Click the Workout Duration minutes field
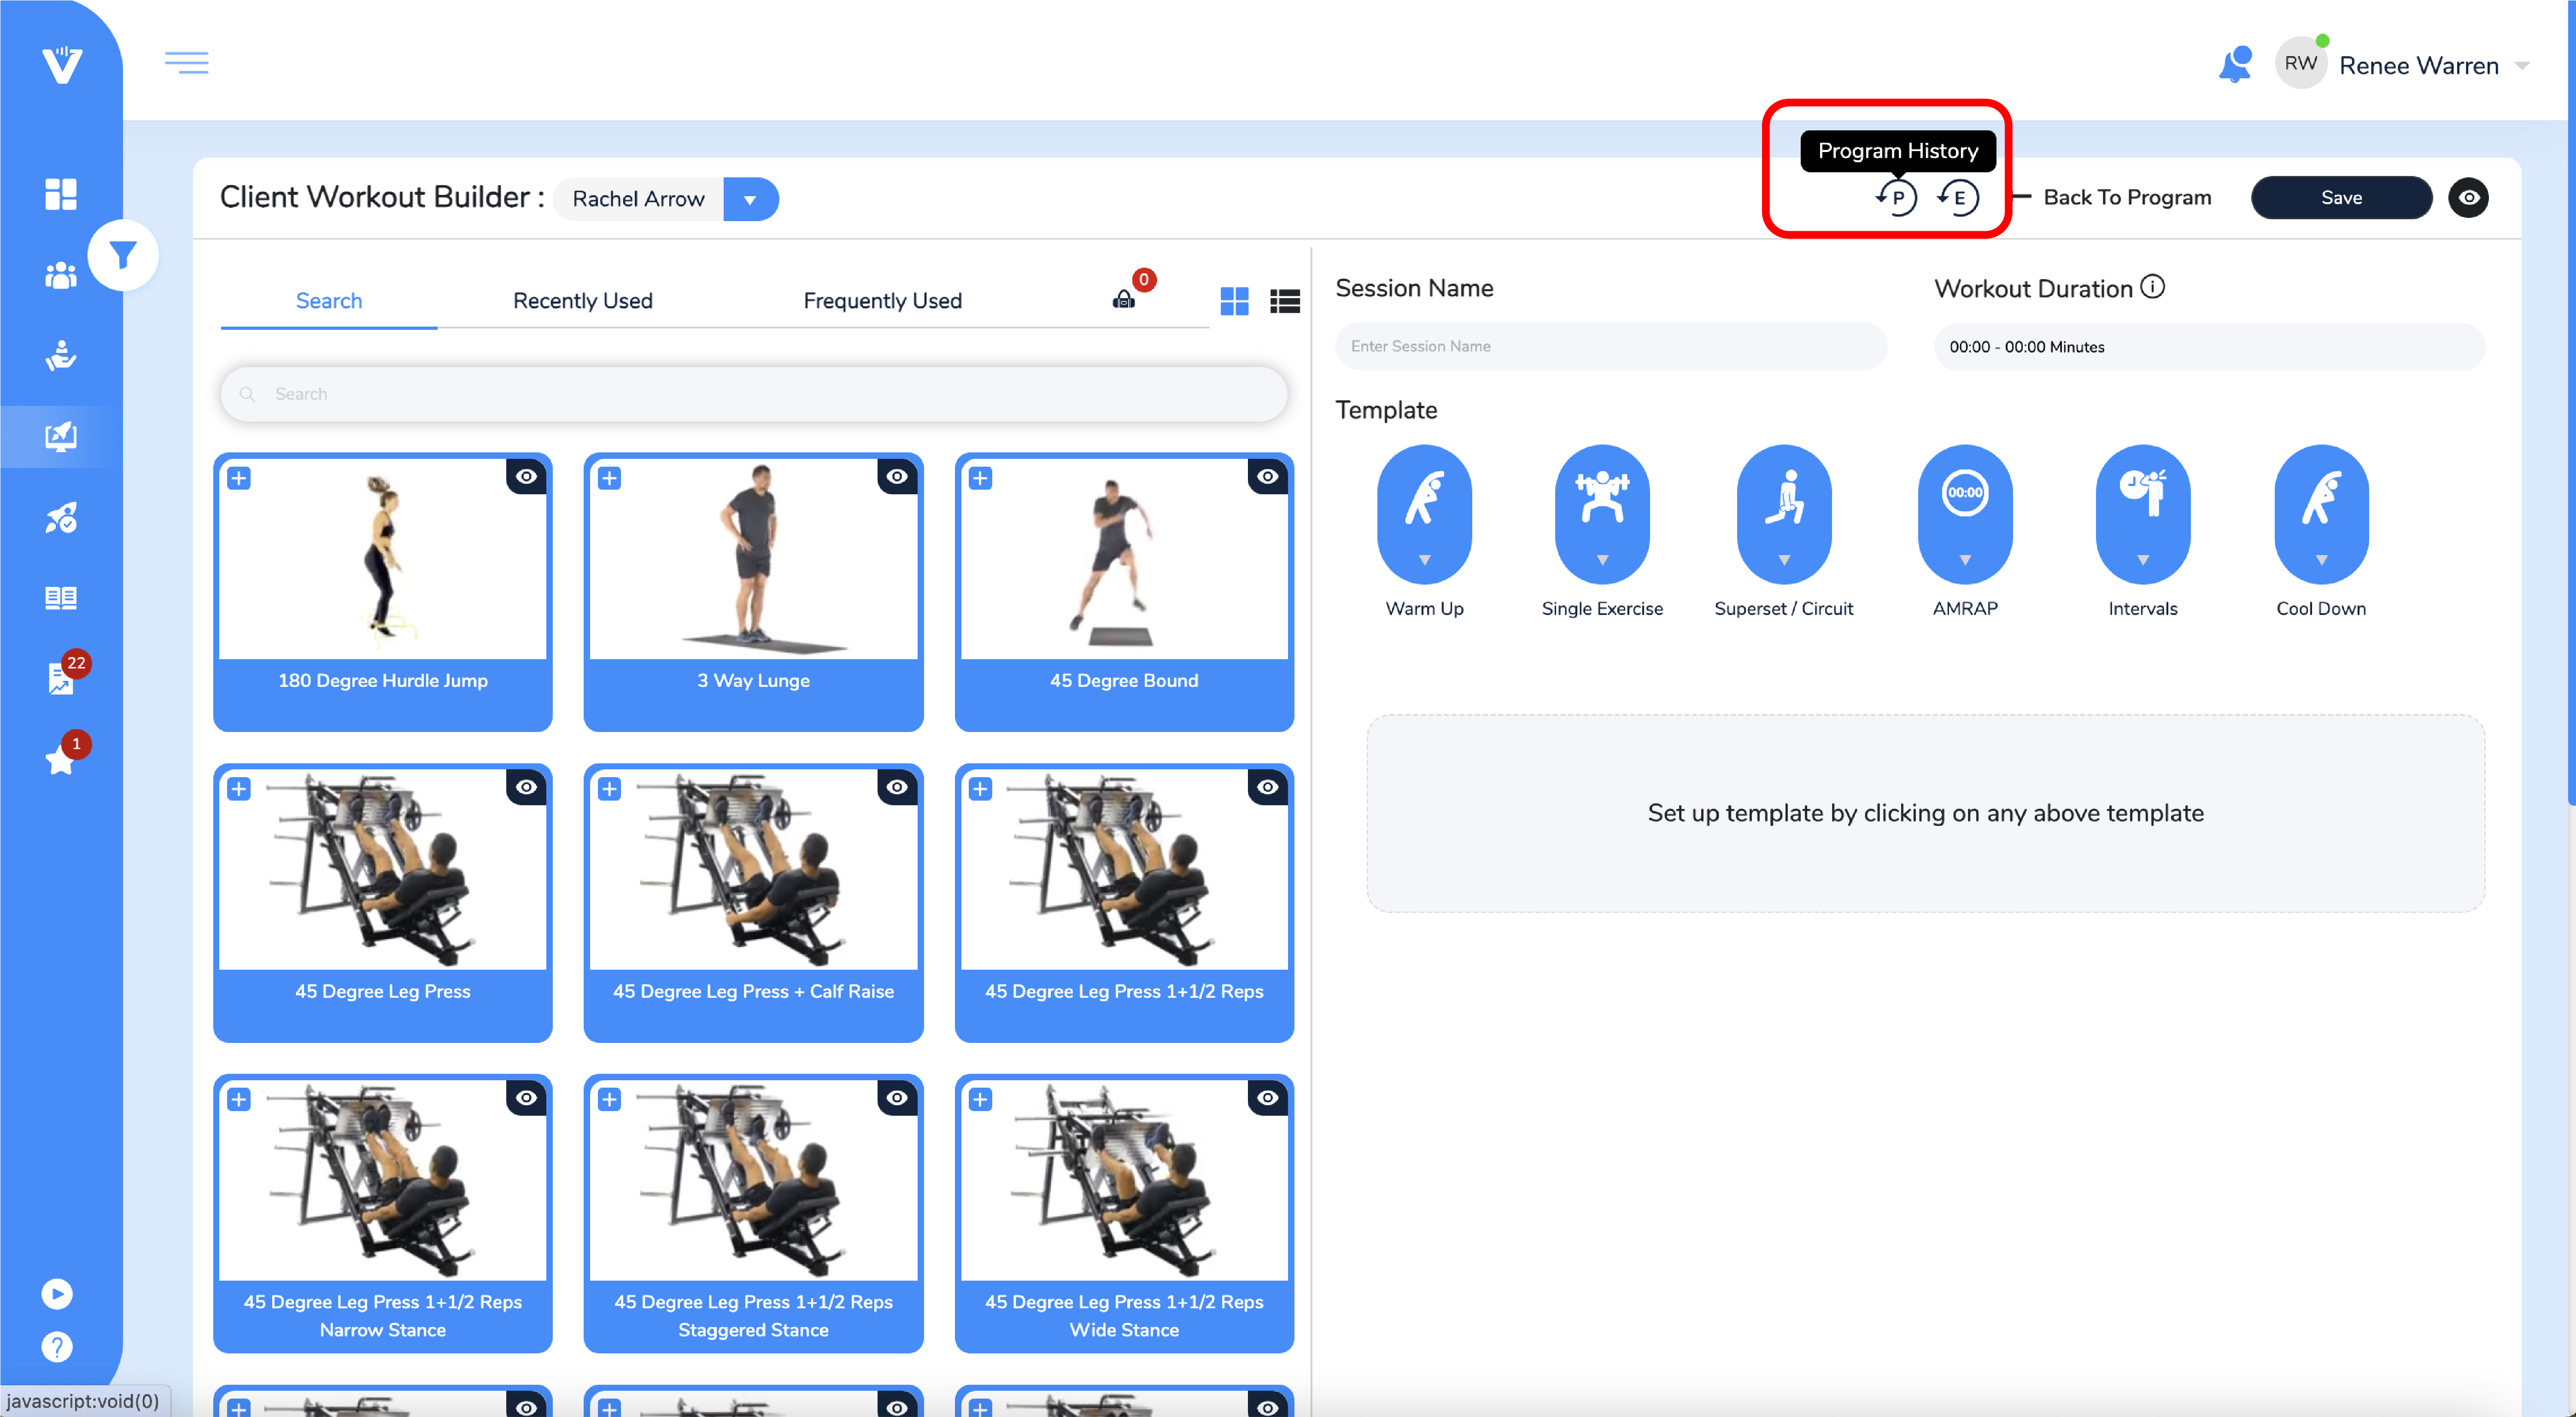Image resolution: width=2576 pixels, height=1417 pixels. click(x=2209, y=347)
